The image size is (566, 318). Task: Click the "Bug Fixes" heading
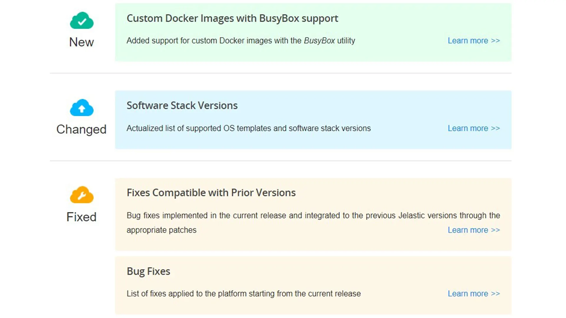coord(148,271)
